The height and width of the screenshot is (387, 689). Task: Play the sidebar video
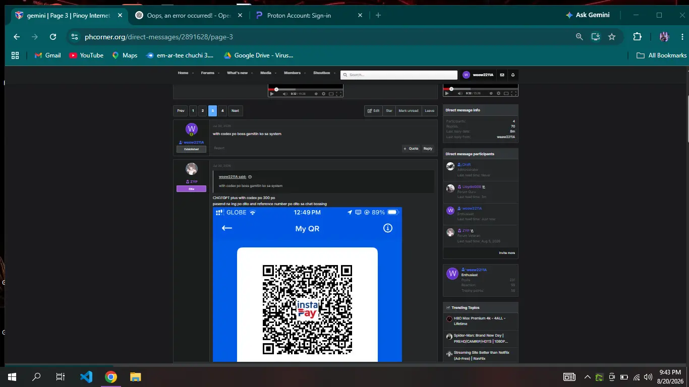447,94
